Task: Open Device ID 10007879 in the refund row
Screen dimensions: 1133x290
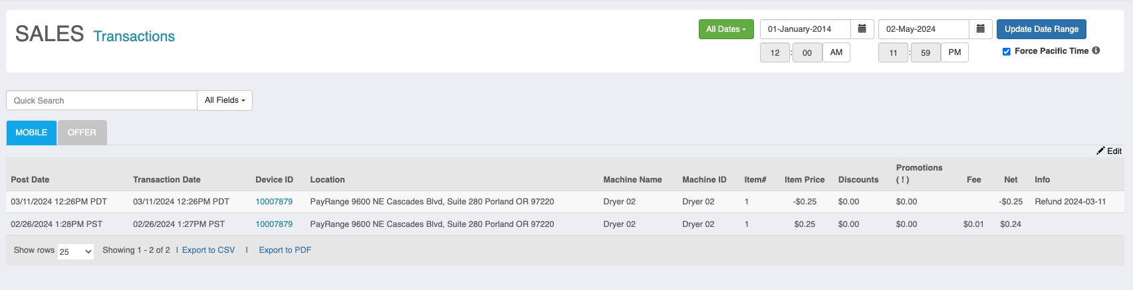Action: click(274, 202)
